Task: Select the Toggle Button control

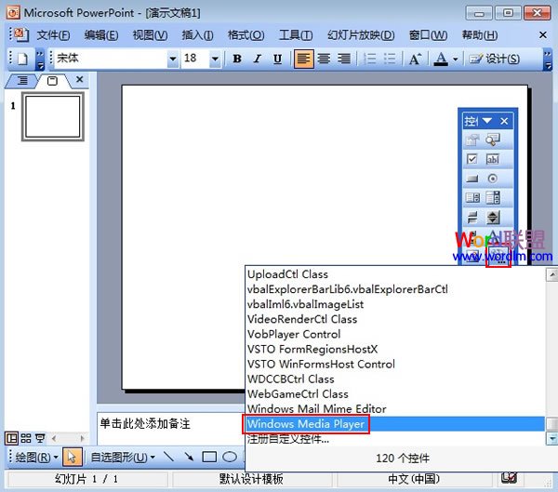Action: tap(472, 217)
